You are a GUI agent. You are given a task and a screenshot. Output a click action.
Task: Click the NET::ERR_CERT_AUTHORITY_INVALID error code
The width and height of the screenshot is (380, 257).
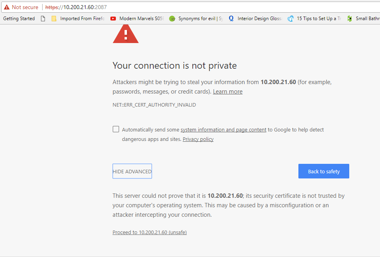[154, 105]
